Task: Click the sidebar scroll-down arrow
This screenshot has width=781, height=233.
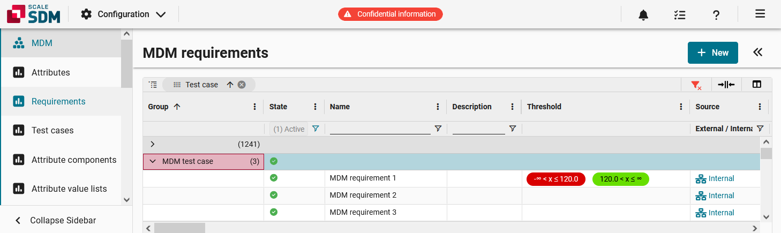Action: click(x=126, y=199)
